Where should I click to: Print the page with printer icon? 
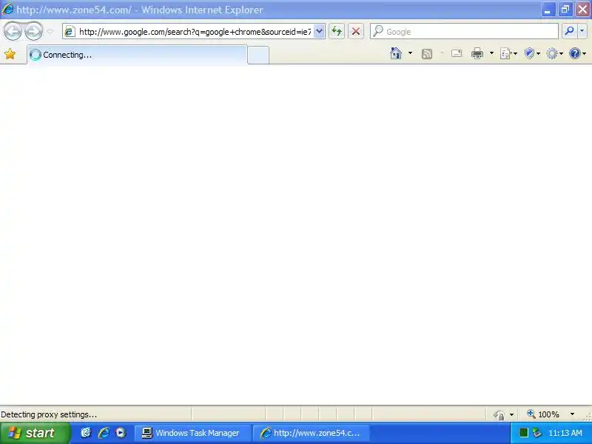477,53
